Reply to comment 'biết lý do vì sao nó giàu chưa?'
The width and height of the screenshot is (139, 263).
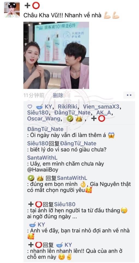67,150
